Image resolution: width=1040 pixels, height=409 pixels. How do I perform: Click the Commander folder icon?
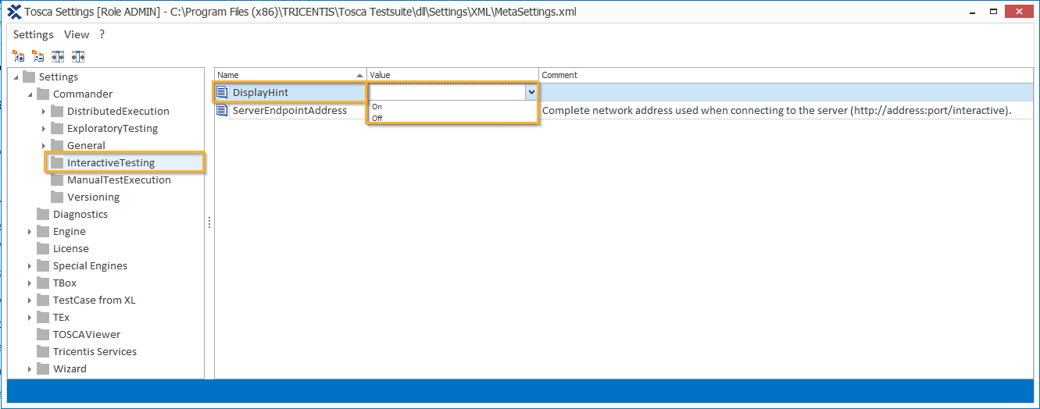(43, 94)
